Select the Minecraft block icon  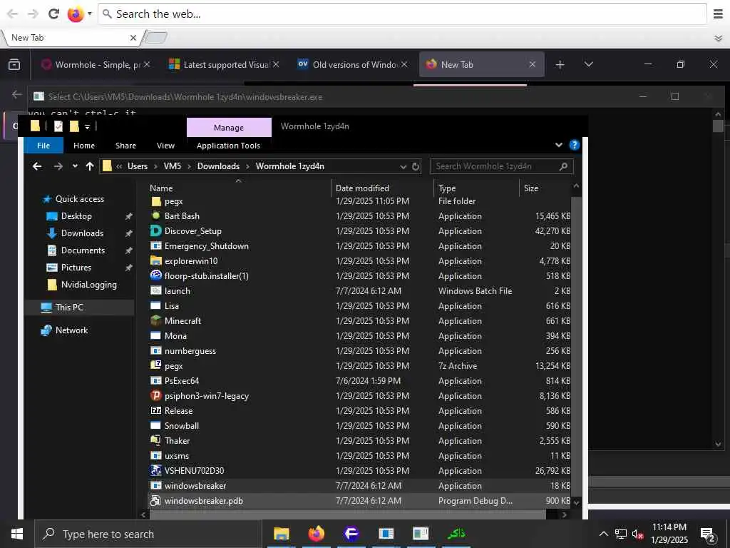click(156, 320)
